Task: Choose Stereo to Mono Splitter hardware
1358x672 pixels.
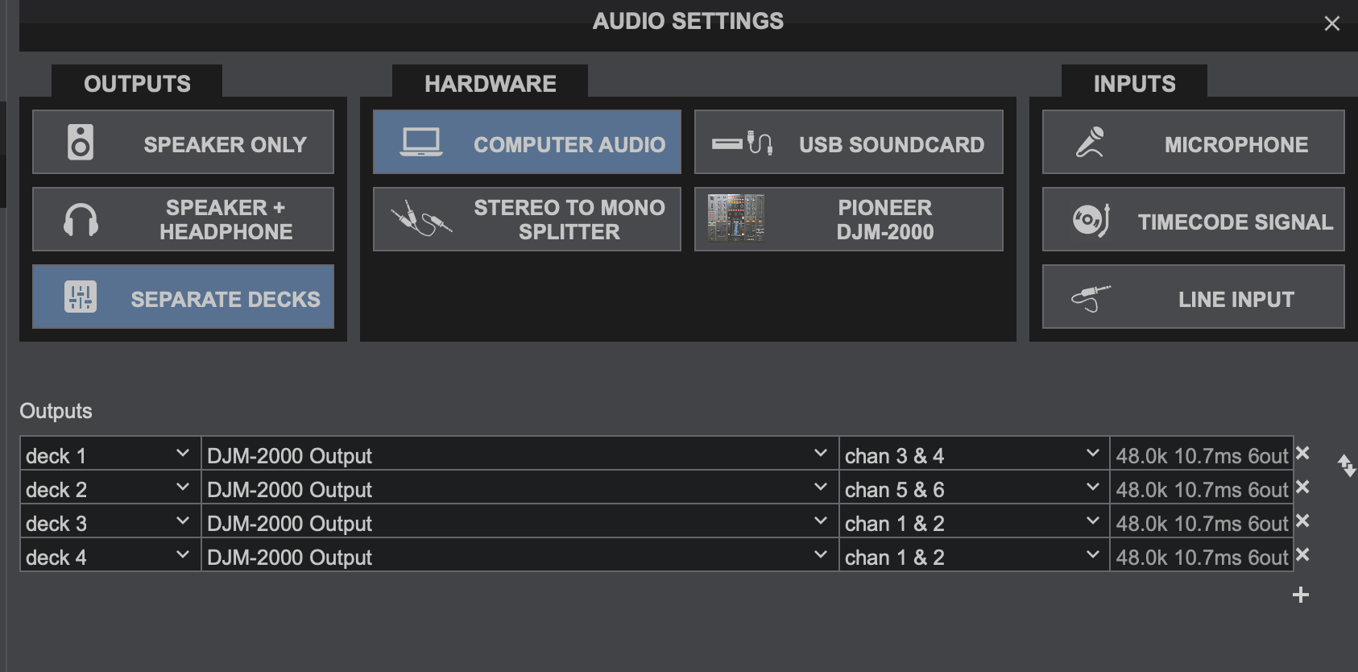Action: click(527, 220)
